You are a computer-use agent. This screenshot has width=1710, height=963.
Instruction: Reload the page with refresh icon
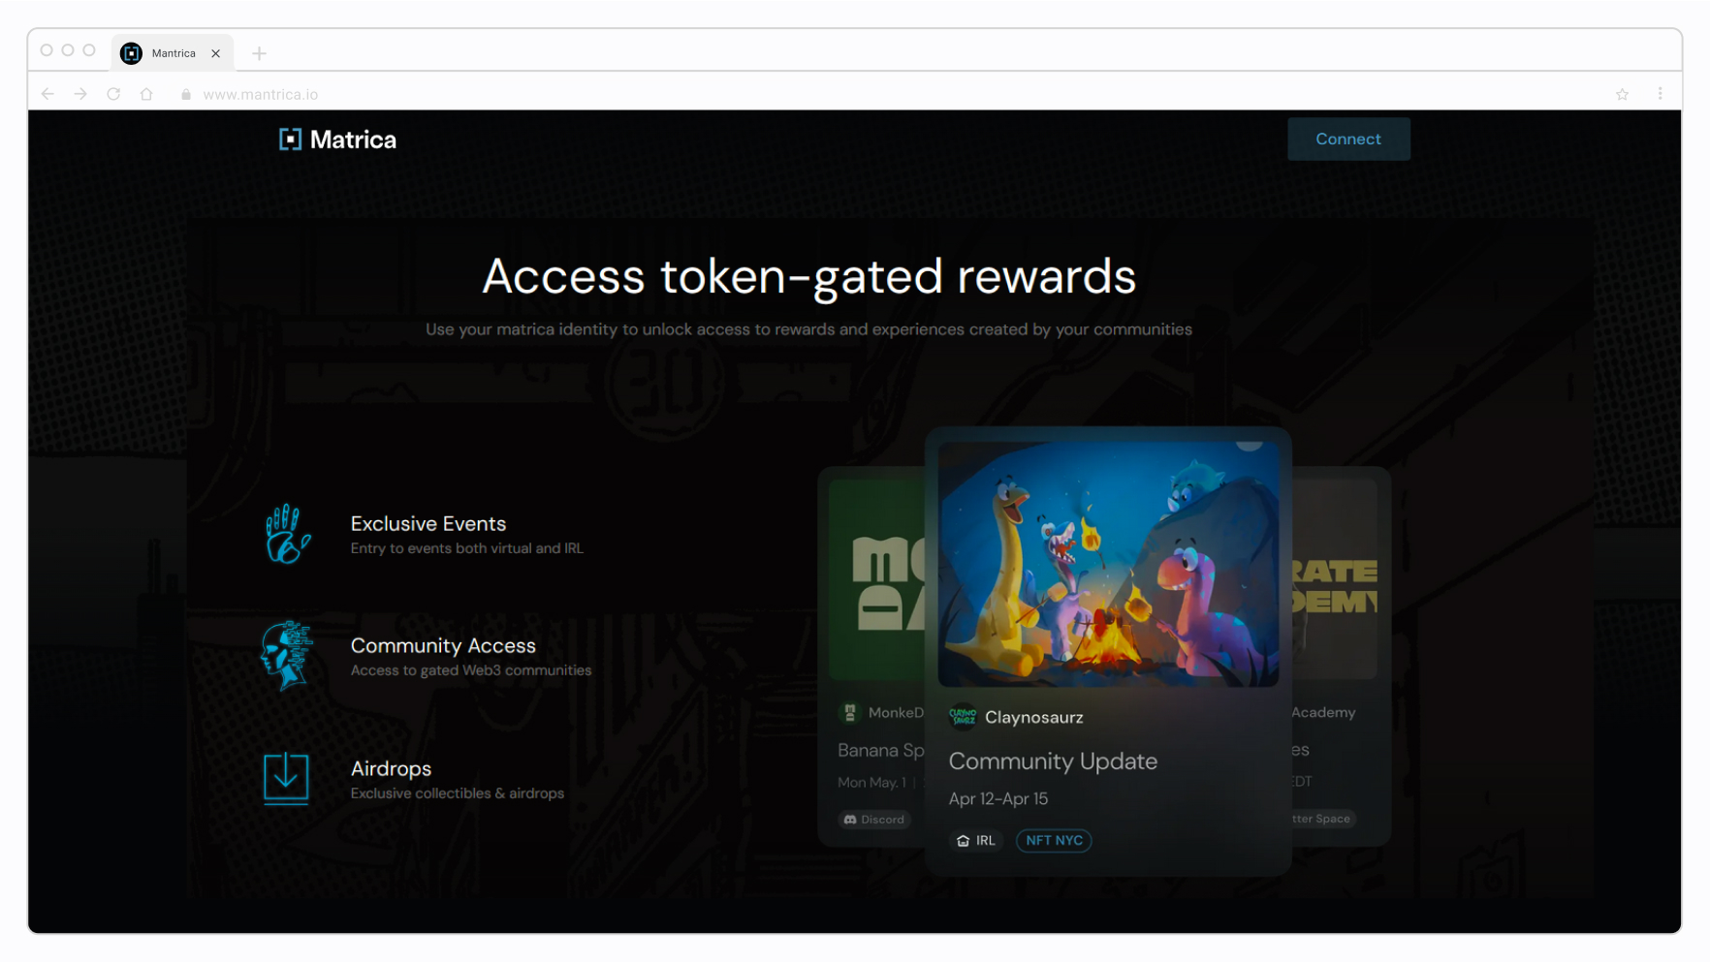tap(113, 94)
